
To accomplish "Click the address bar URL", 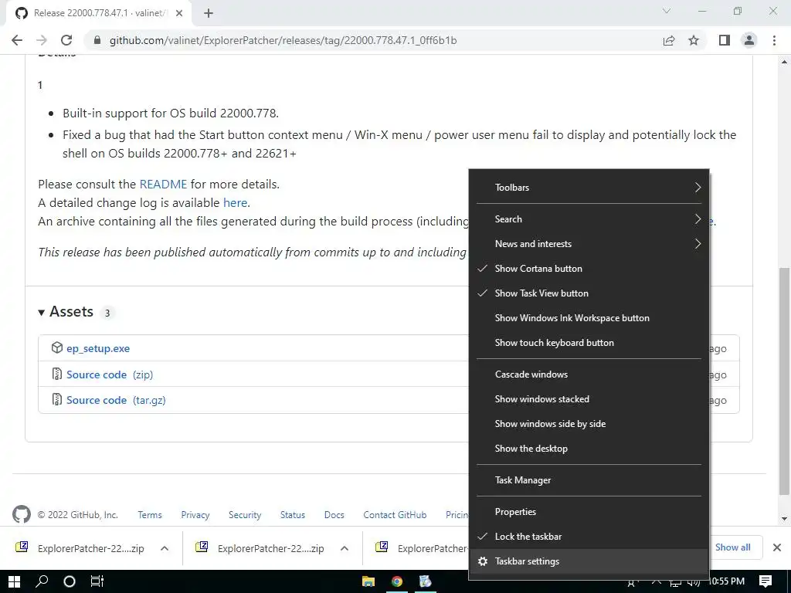I will tap(283, 40).
